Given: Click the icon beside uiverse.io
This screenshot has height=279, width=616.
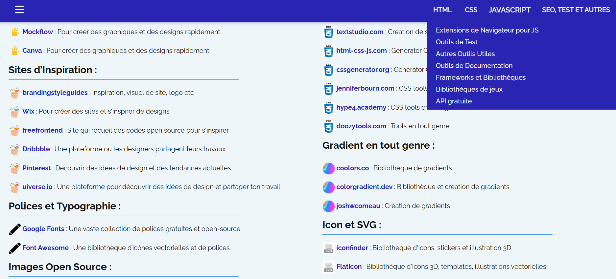Looking at the screenshot, I should coord(15,187).
